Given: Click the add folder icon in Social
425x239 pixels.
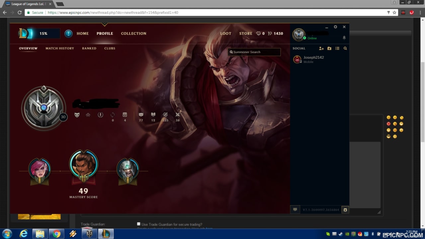Looking at the screenshot, I should [329, 48].
